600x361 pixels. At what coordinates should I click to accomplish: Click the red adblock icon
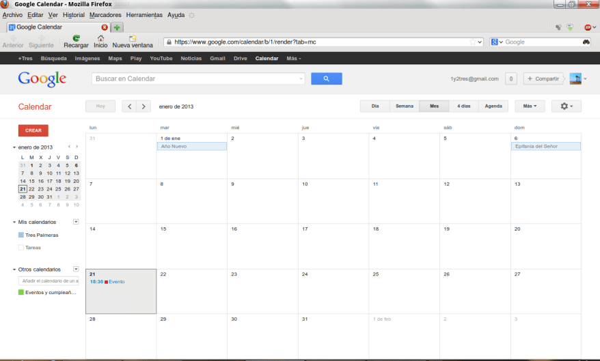[x=588, y=27]
